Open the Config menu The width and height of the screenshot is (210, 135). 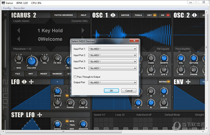[7, 8]
